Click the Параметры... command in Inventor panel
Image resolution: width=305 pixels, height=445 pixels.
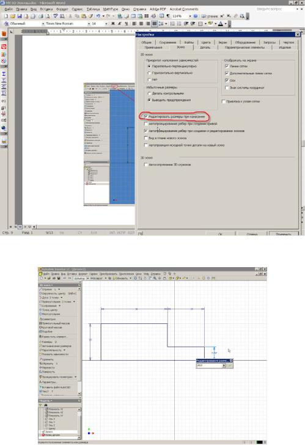(x=48, y=382)
